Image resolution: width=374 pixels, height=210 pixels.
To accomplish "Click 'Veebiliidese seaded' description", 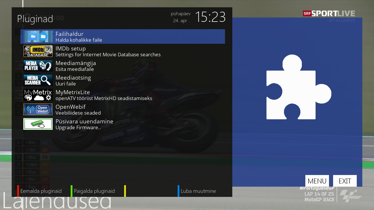I will (78, 113).
